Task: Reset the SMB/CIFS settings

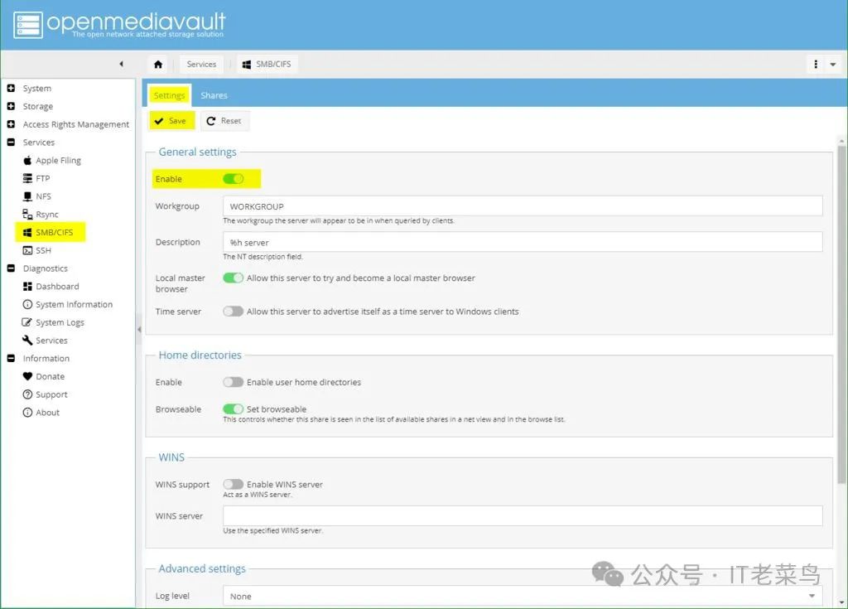Action: point(224,121)
